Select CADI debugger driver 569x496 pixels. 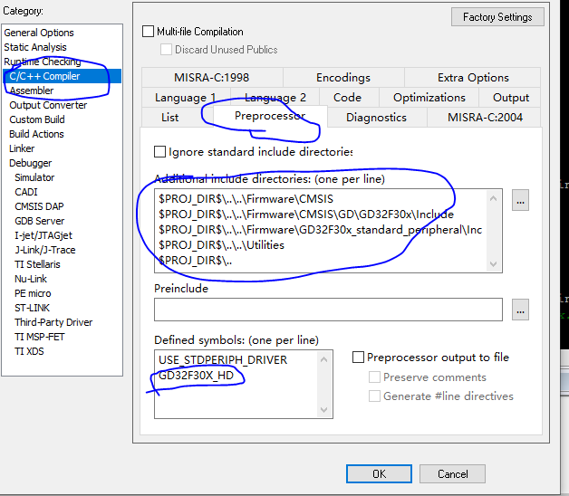point(26,192)
